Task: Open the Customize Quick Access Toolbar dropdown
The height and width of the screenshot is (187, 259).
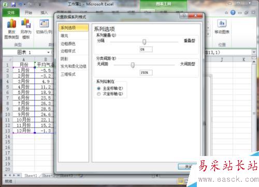Action: (40, 5)
